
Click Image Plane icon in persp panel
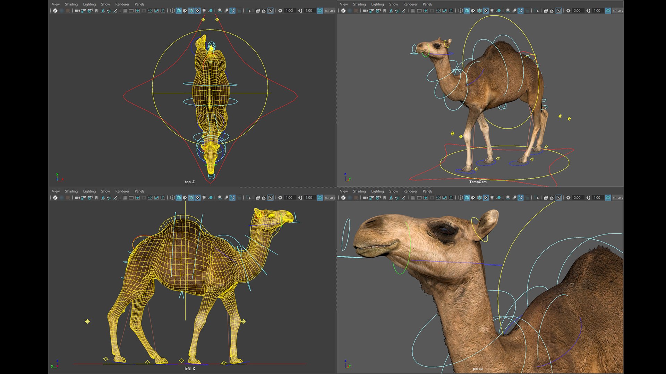[391, 198]
